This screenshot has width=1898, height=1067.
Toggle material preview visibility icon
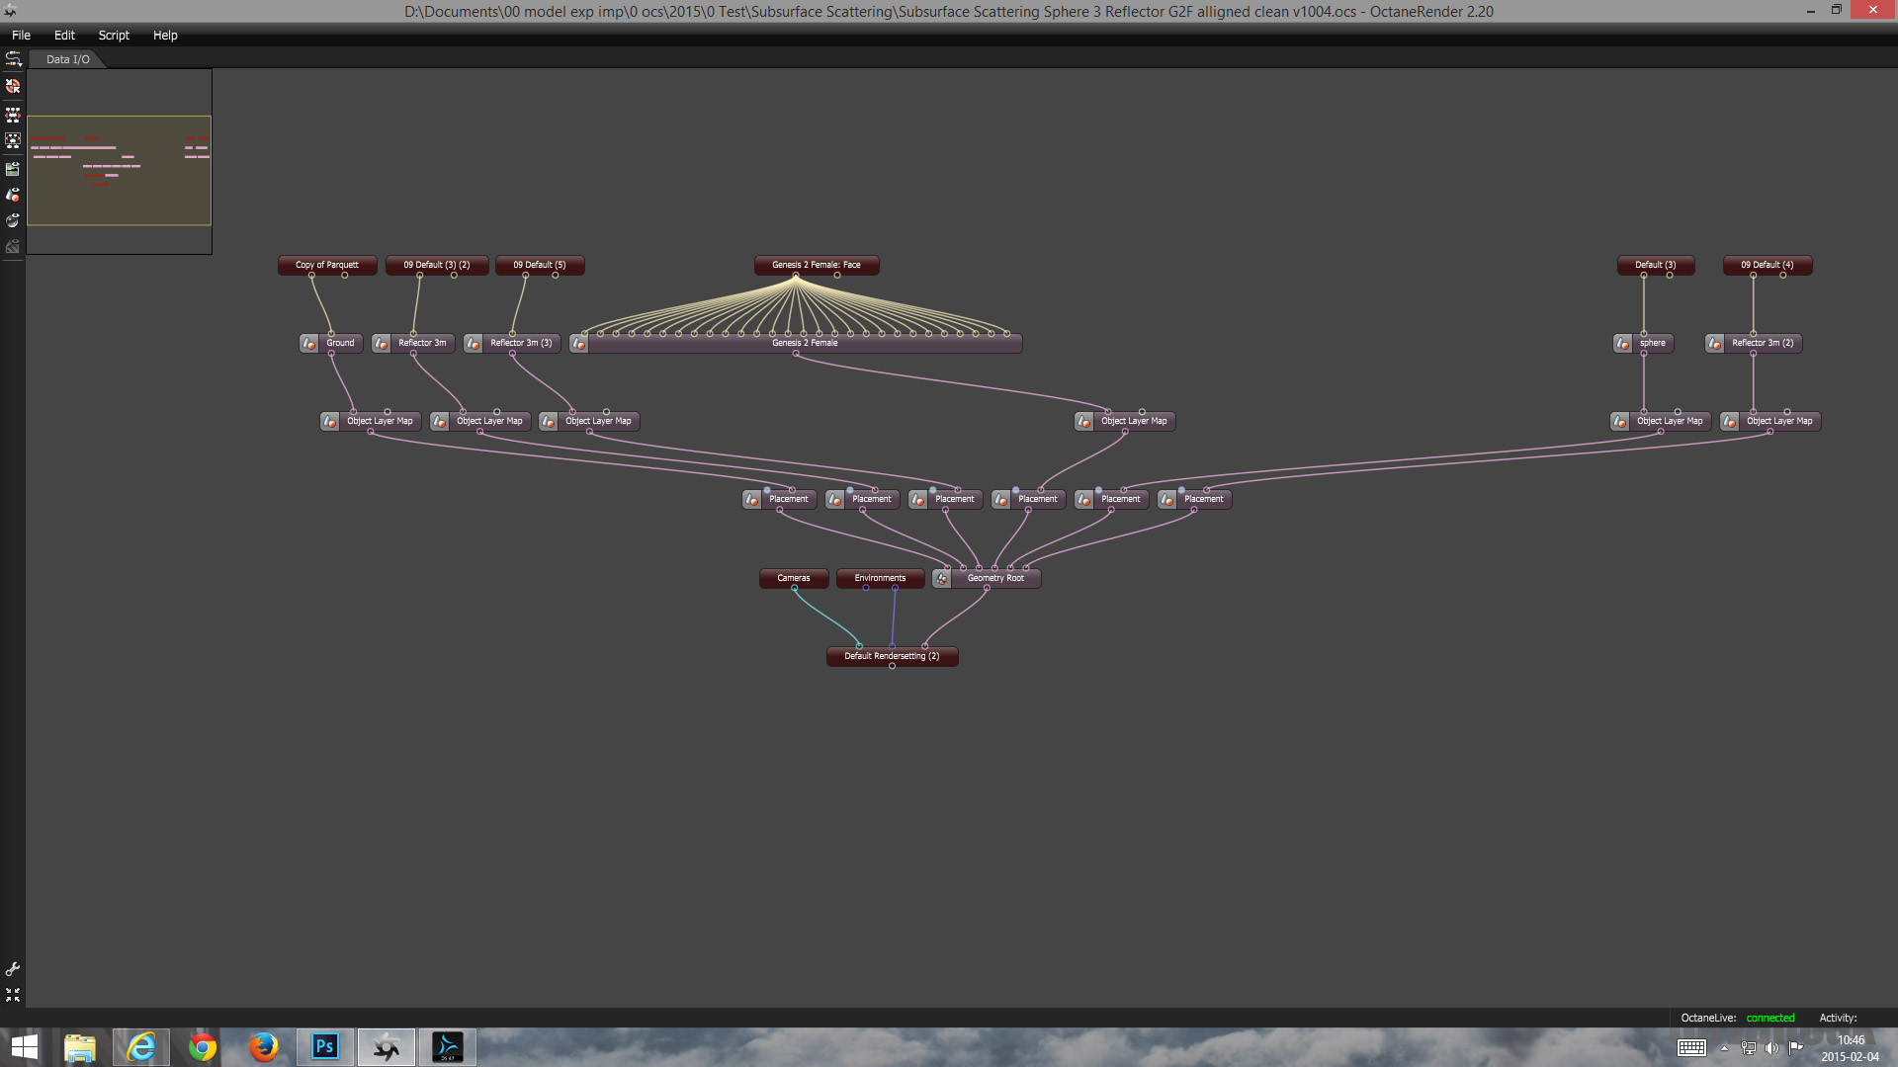click(13, 195)
